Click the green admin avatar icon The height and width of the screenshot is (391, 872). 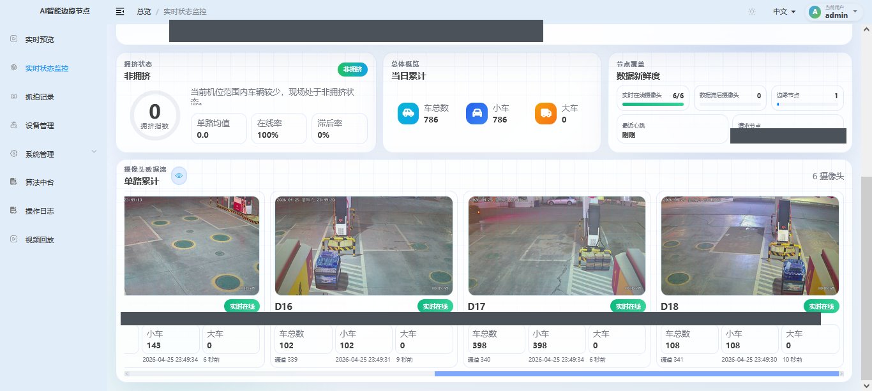[815, 11]
